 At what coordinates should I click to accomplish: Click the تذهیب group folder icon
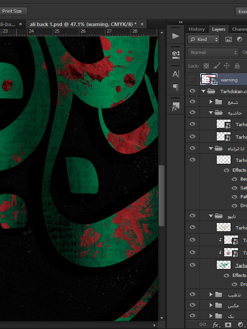(x=219, y=295)
